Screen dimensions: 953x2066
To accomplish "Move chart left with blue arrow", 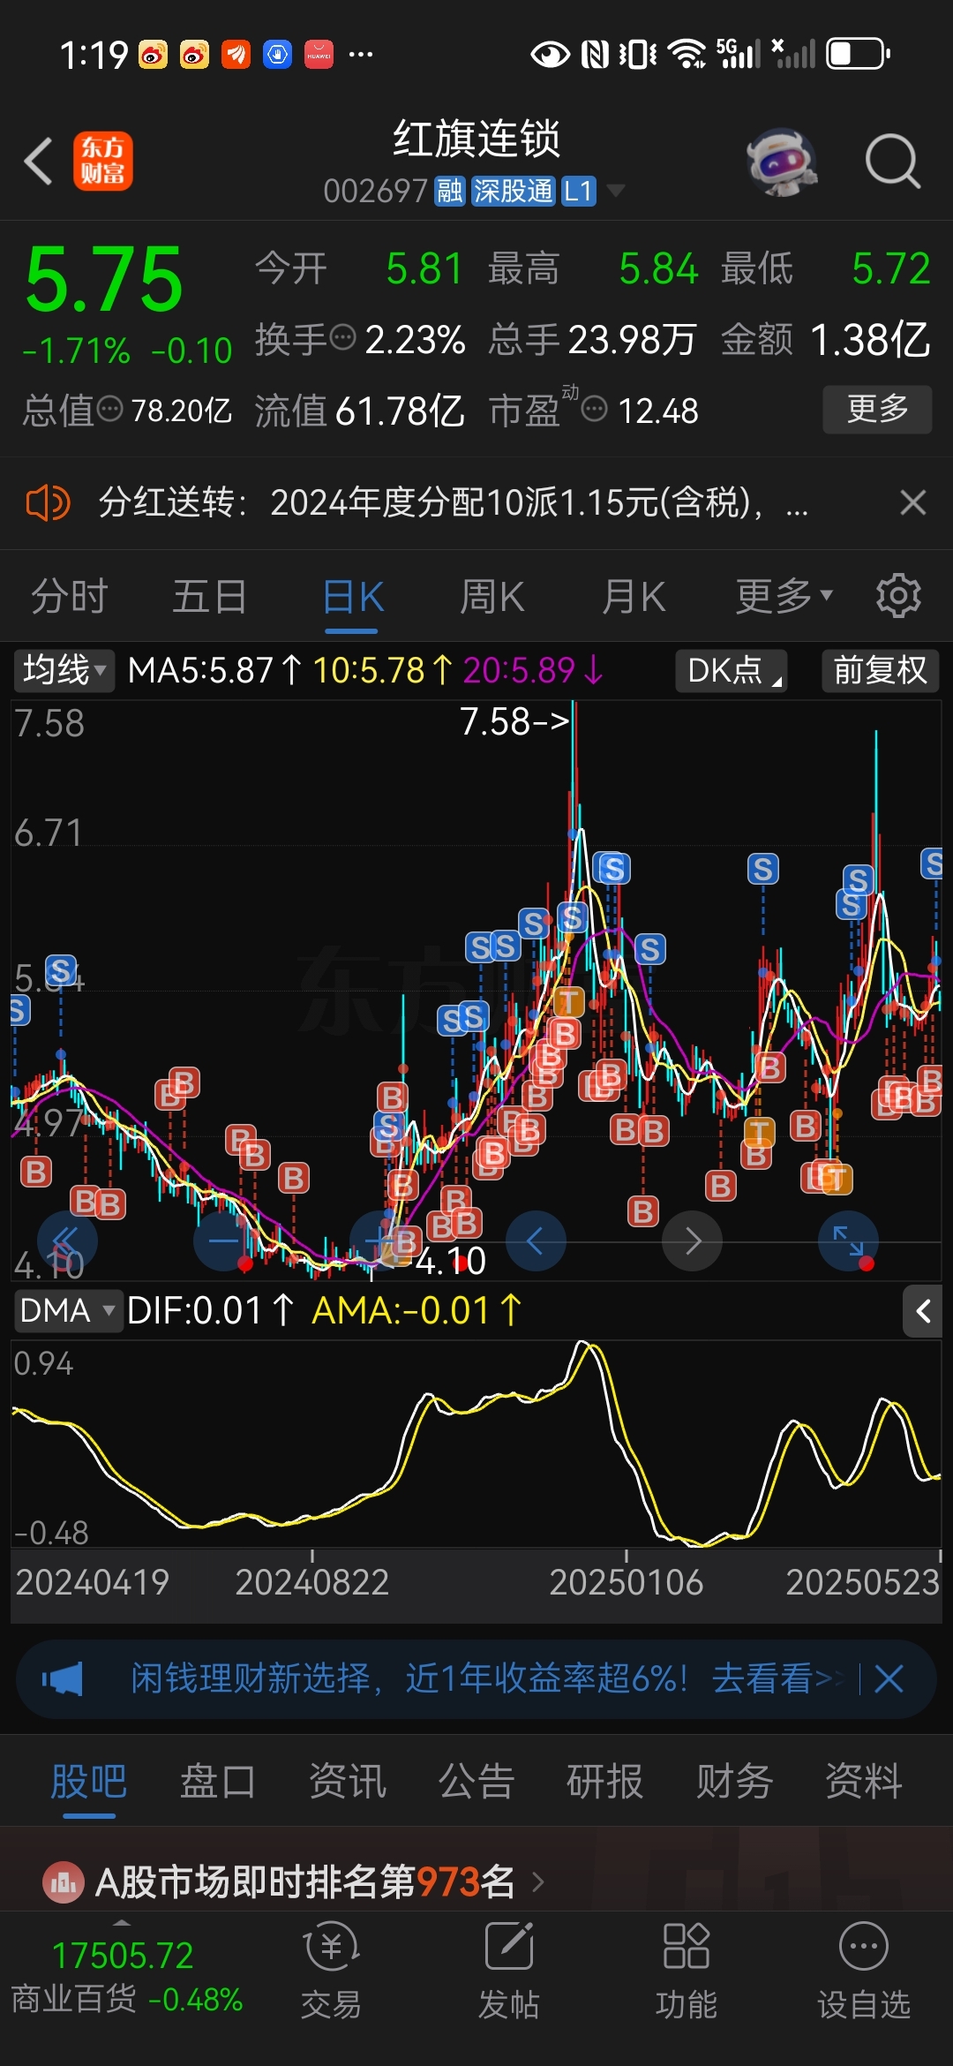I will tap(536, 1240).
